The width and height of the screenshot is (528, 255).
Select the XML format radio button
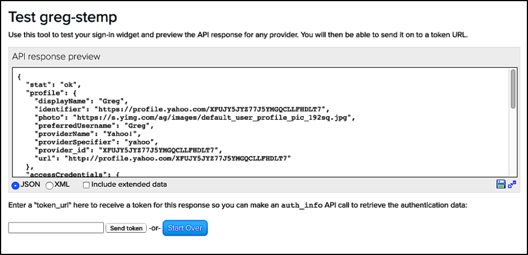[x=49, y=185]
